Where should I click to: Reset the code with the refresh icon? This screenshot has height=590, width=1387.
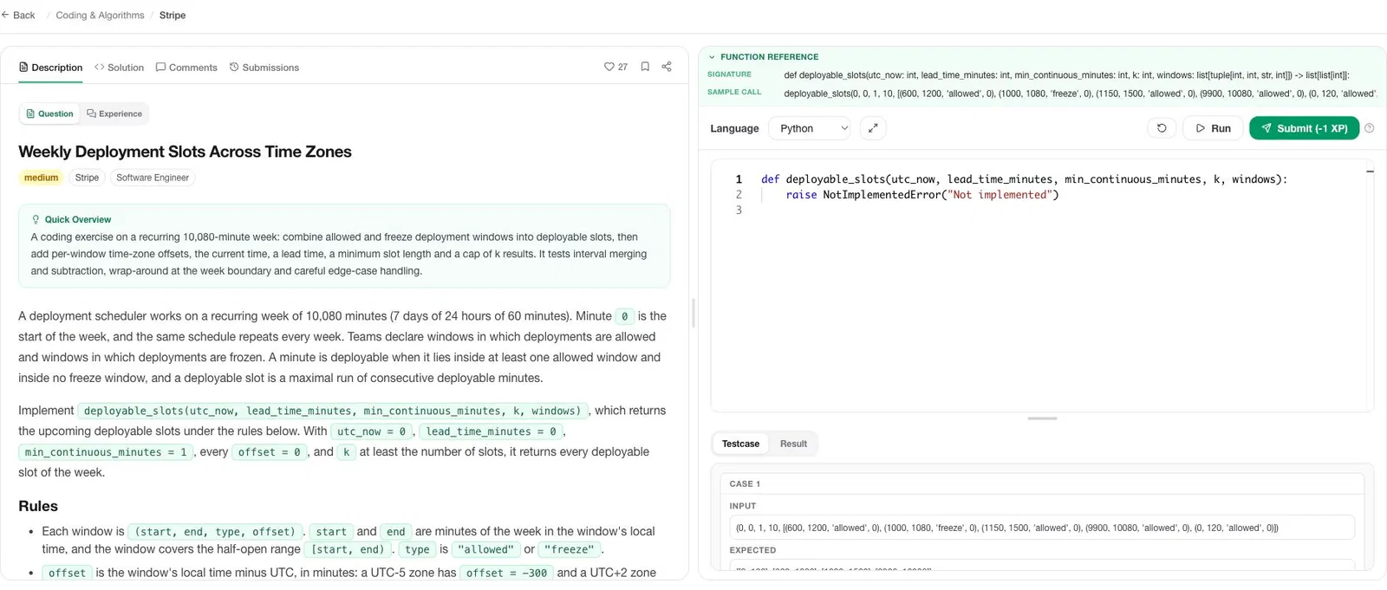click(1162, 128)
